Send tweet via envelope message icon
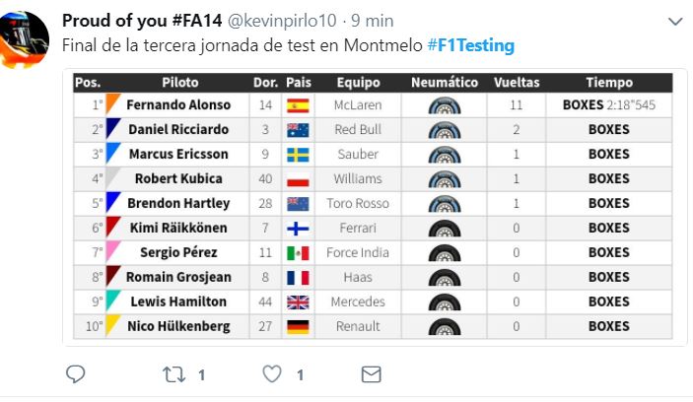Image resolution: width=693 pixels, height=402 pixels. tap(372, 374)
